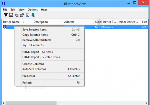Click the Find toolbar icon
Screen dimensions: 150x105
27,15
